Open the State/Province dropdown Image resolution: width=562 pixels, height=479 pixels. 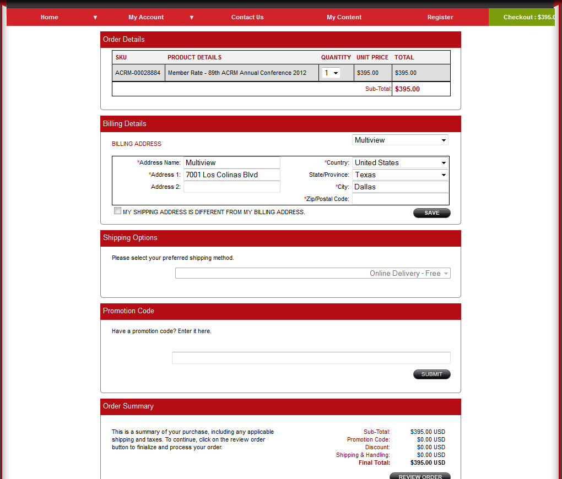click(400, 175)
